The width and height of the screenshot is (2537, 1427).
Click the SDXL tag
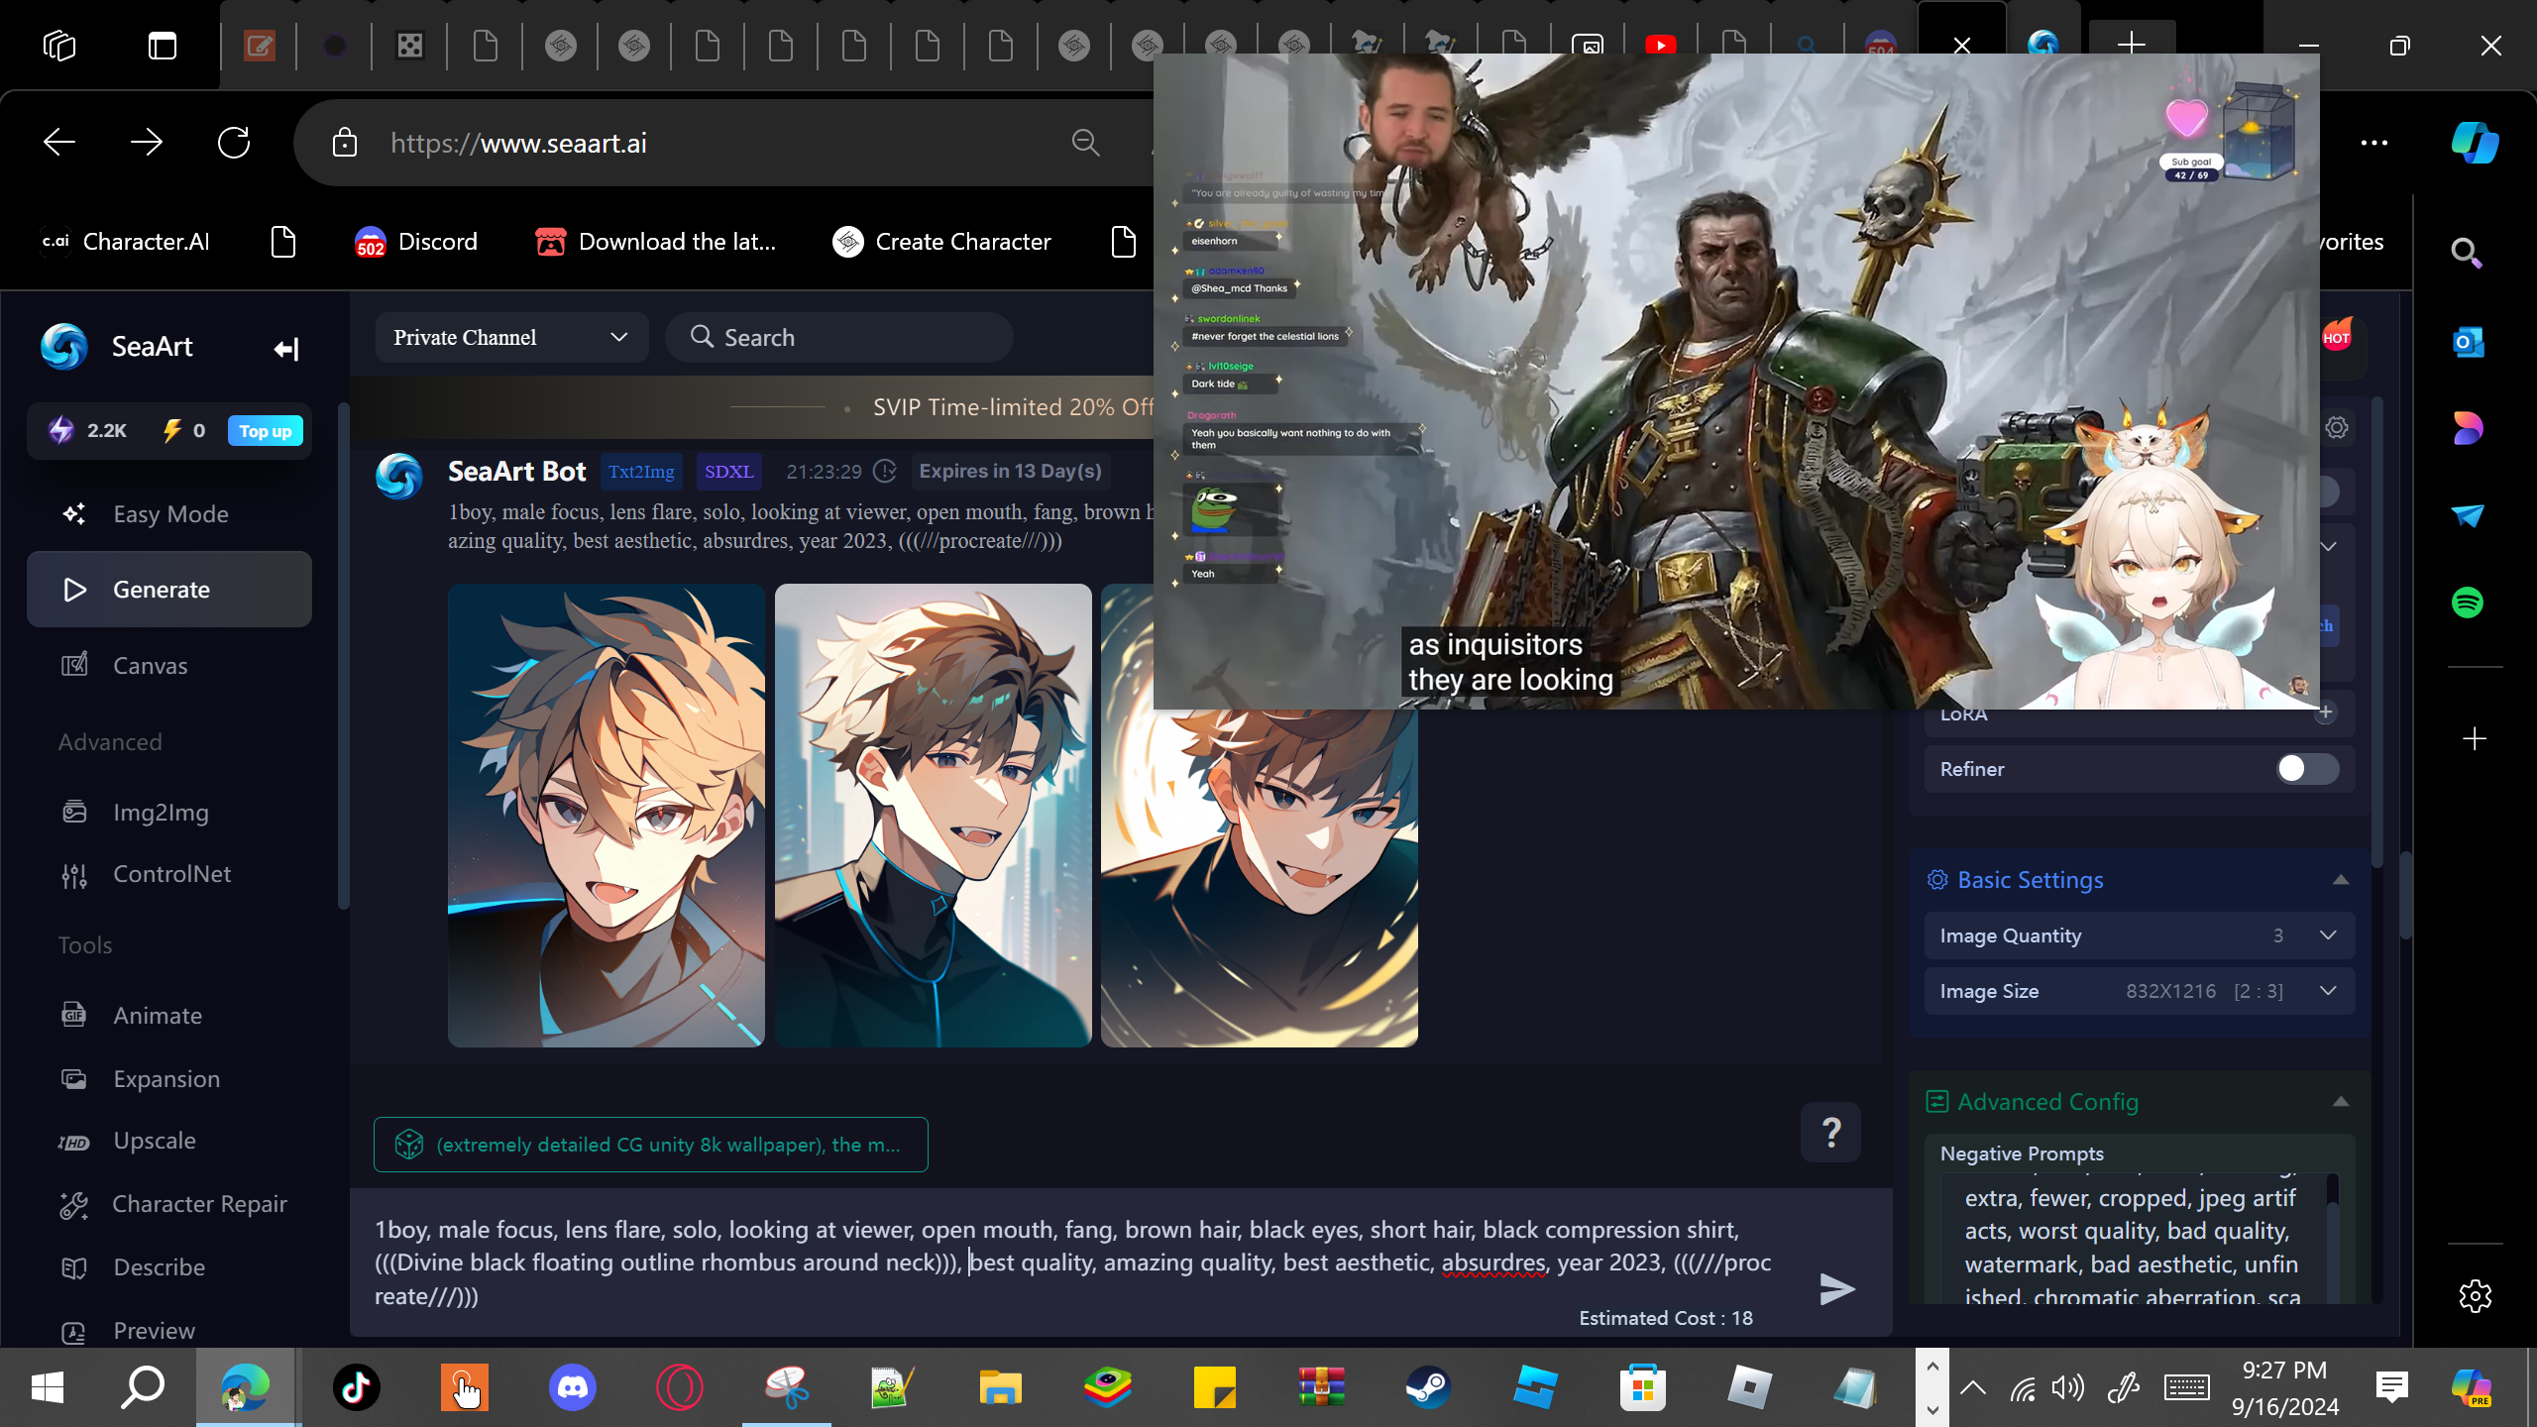pyautogui.click(x=729, y=472)
